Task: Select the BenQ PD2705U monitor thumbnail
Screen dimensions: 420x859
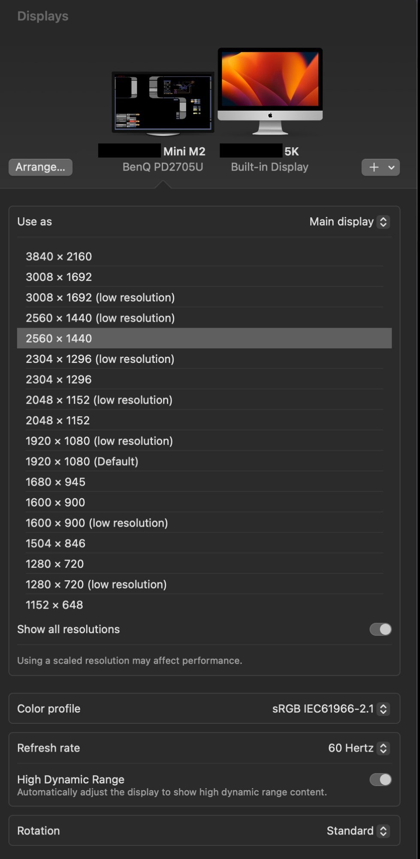Action: coord(163,103)
